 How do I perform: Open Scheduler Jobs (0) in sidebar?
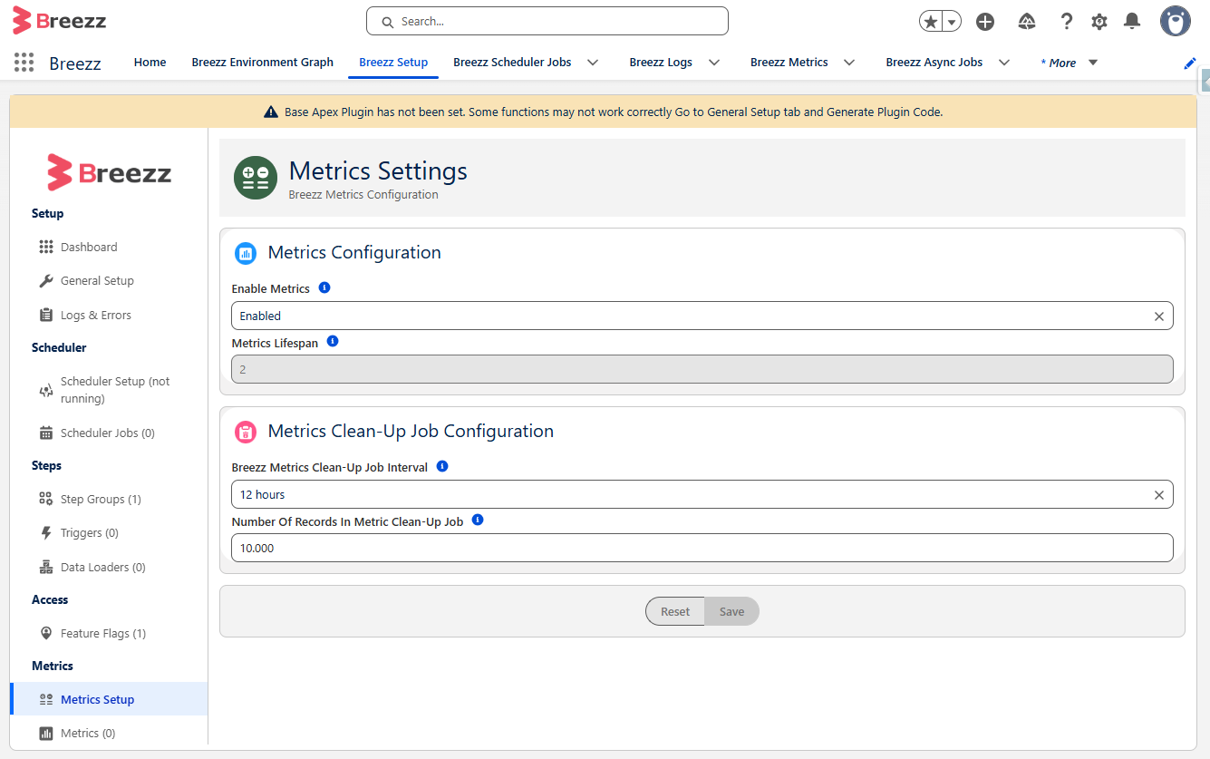coord(109,433)
